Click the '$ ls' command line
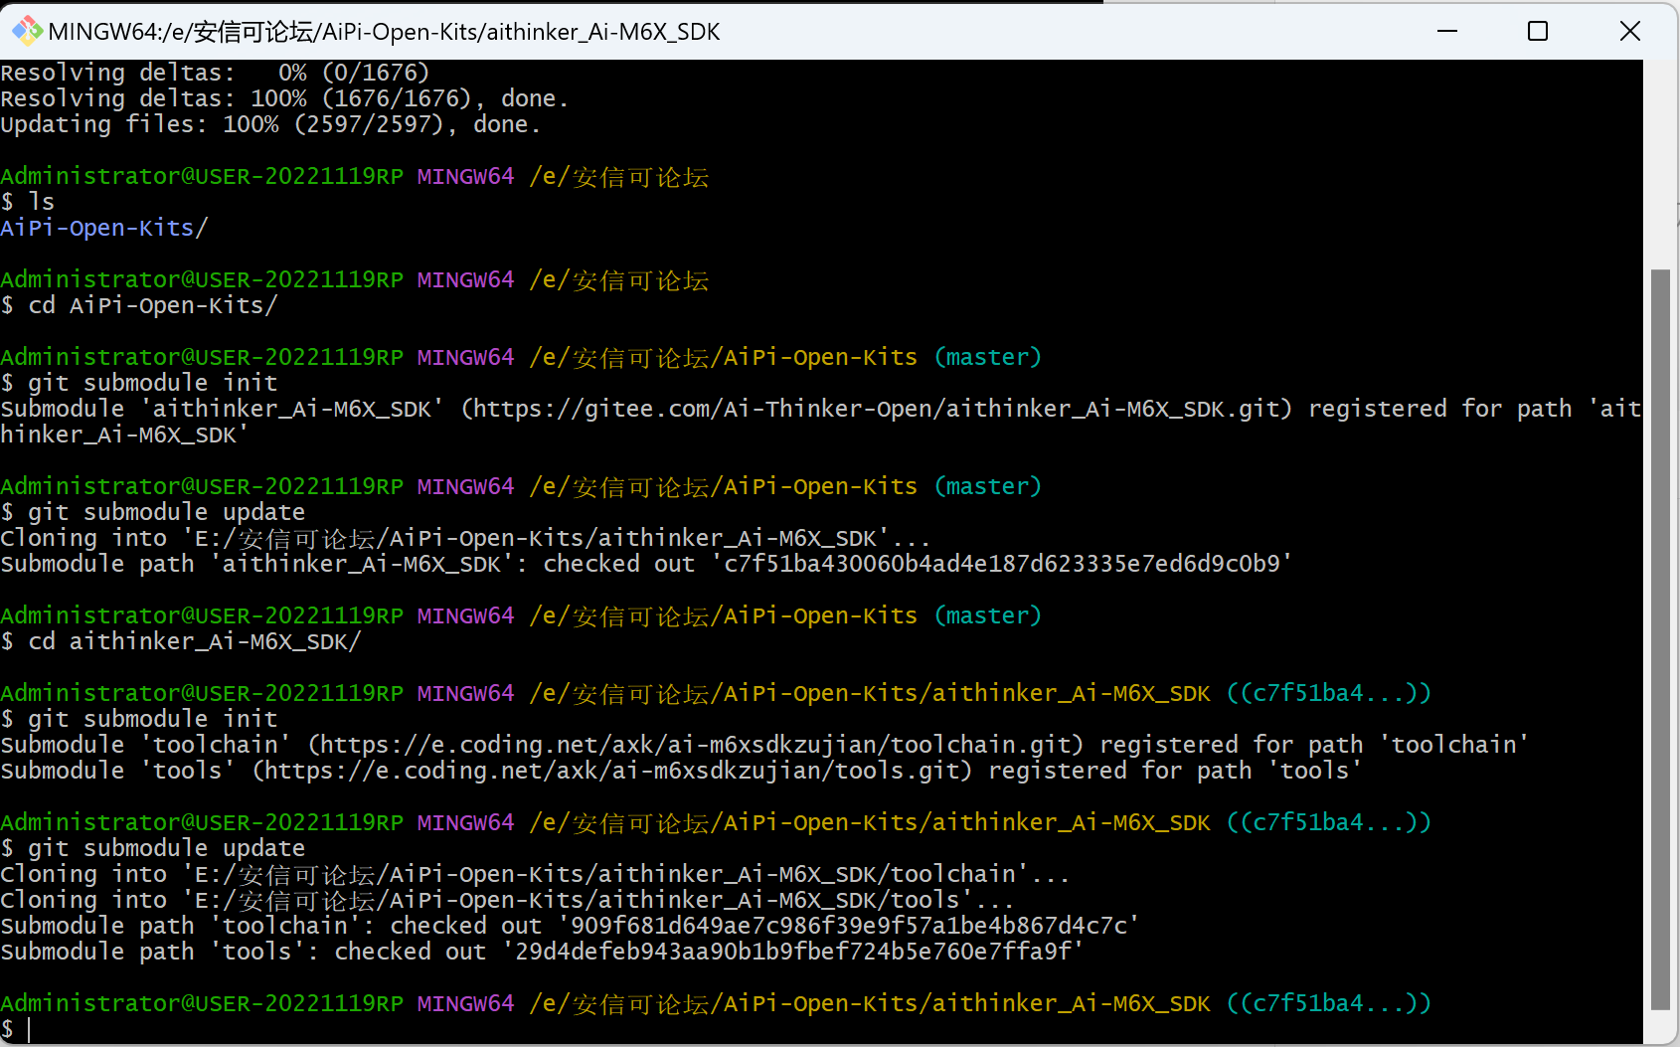 pyautogui.click(x=28, y=202)
